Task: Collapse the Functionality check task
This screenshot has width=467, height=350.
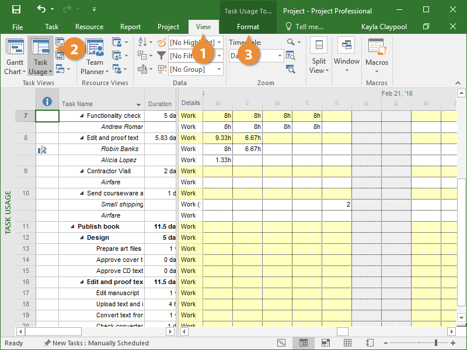Action: click(x=82, y=116)
